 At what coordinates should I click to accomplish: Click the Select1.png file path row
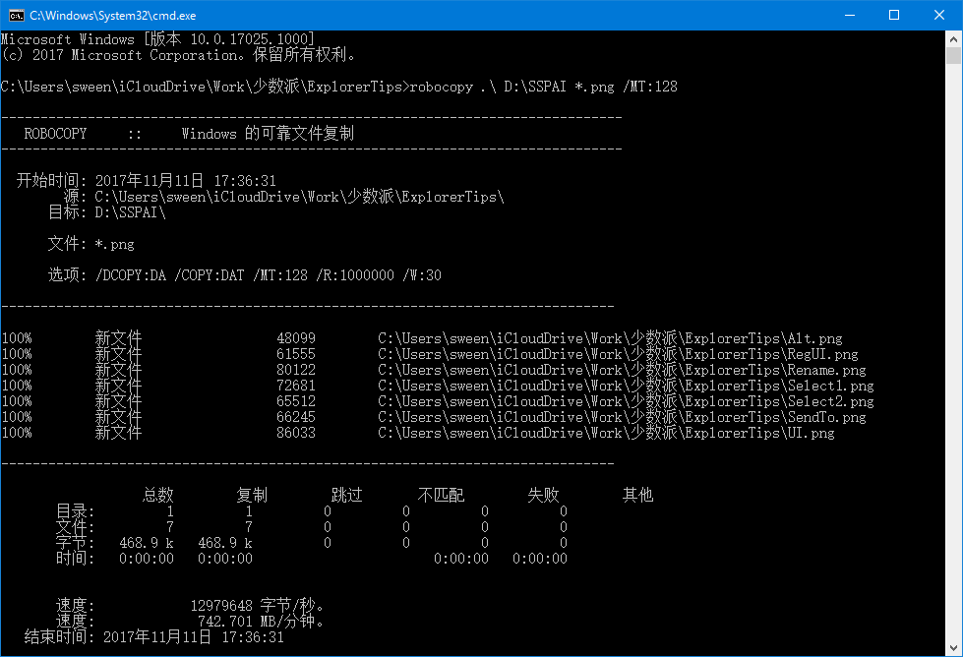coord(626,386)
